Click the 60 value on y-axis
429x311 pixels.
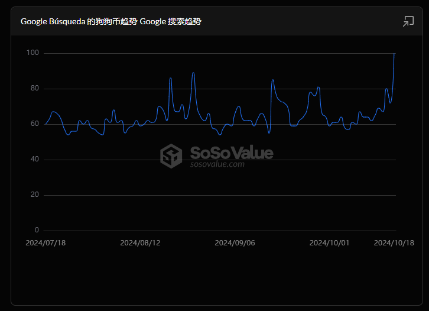coord(34,124)
